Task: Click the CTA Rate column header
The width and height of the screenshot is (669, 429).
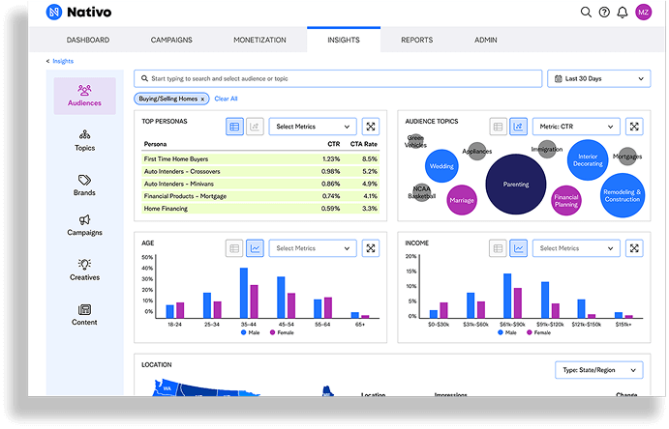Action: pyautogui.click(x=363, y=144)
